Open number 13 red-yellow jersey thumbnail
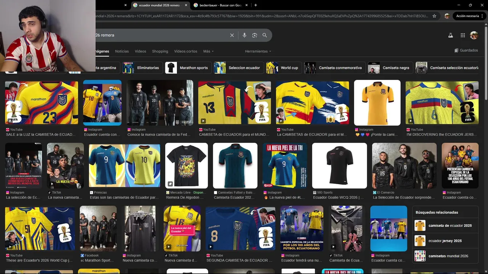Screen dimensions: 488x274 pos(234,102)
